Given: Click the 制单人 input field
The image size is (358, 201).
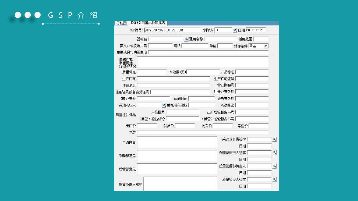Looking at the screenshot, I should click(x=223, y=30).
